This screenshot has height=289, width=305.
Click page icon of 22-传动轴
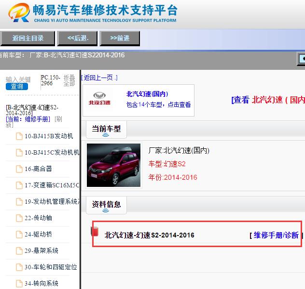[x=19, y=218]
